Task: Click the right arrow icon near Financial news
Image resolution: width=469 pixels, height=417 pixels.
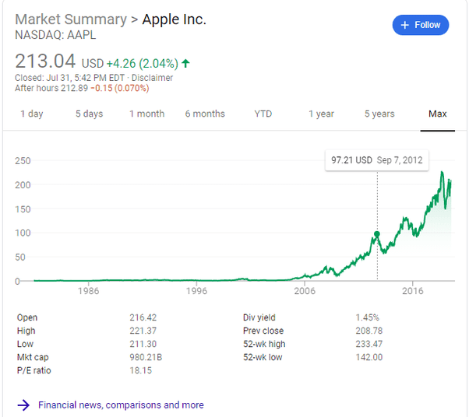Action: [x=23, y=405]
